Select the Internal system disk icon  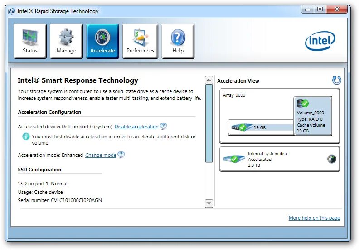click(234, 159)
